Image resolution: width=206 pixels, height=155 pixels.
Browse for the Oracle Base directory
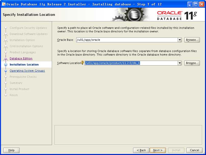[x=192, y=40]
